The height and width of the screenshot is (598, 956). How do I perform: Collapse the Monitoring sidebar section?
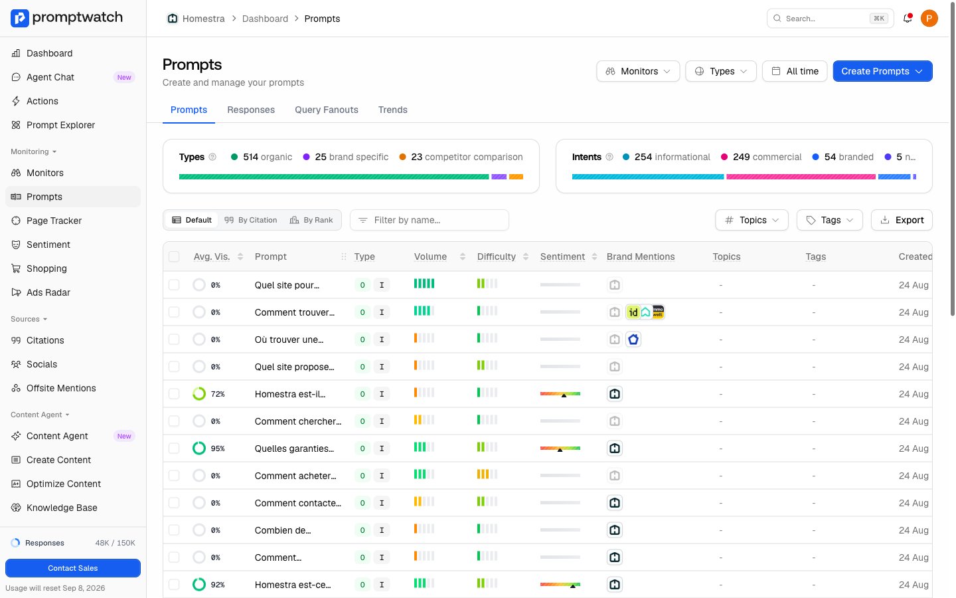coord(34,151)
